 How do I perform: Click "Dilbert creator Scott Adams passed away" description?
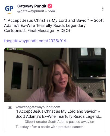59,122
